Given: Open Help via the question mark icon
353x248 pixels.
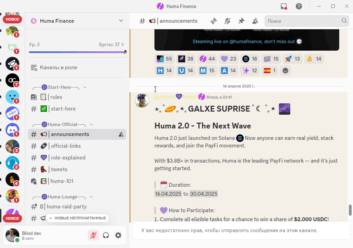Looking at the screenshot, I should pos(299,6).
